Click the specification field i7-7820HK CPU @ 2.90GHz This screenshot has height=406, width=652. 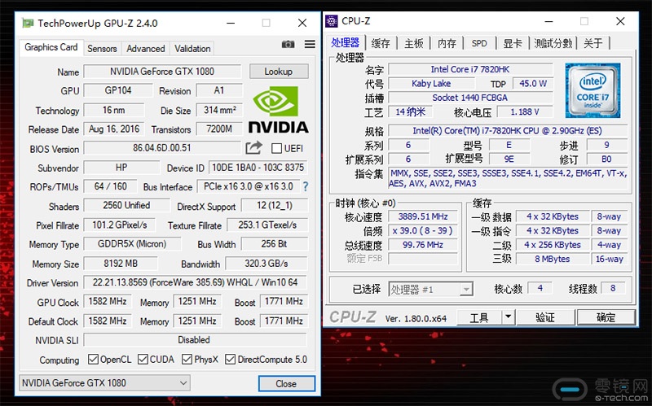507,131
